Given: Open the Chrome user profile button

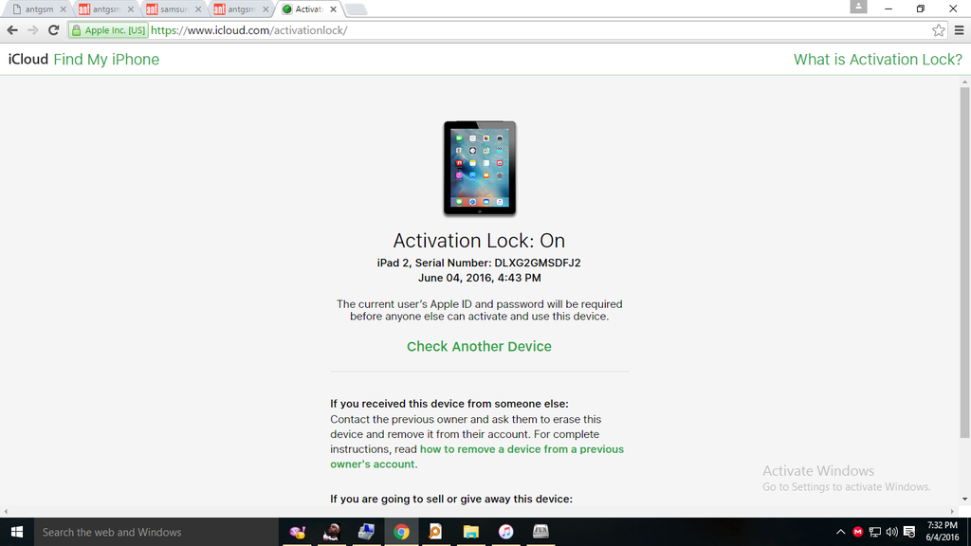Looking at the screenshot, I should tap(858, 8).
